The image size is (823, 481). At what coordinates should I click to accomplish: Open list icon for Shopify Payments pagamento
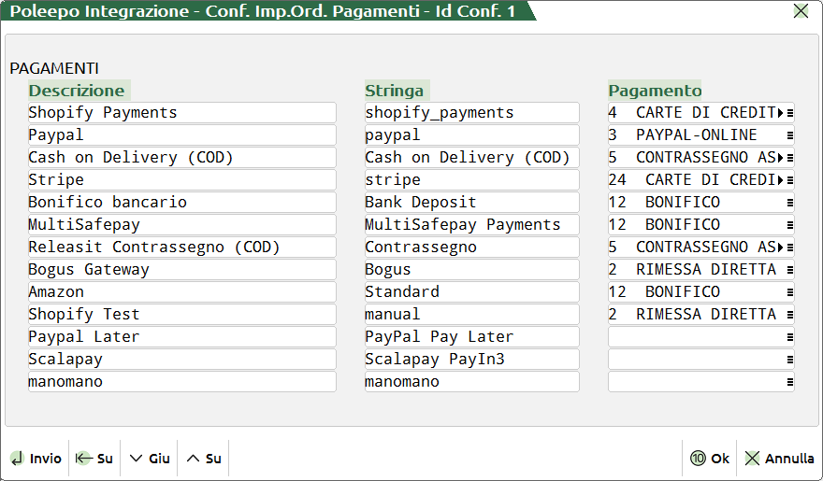click(789, 113)
